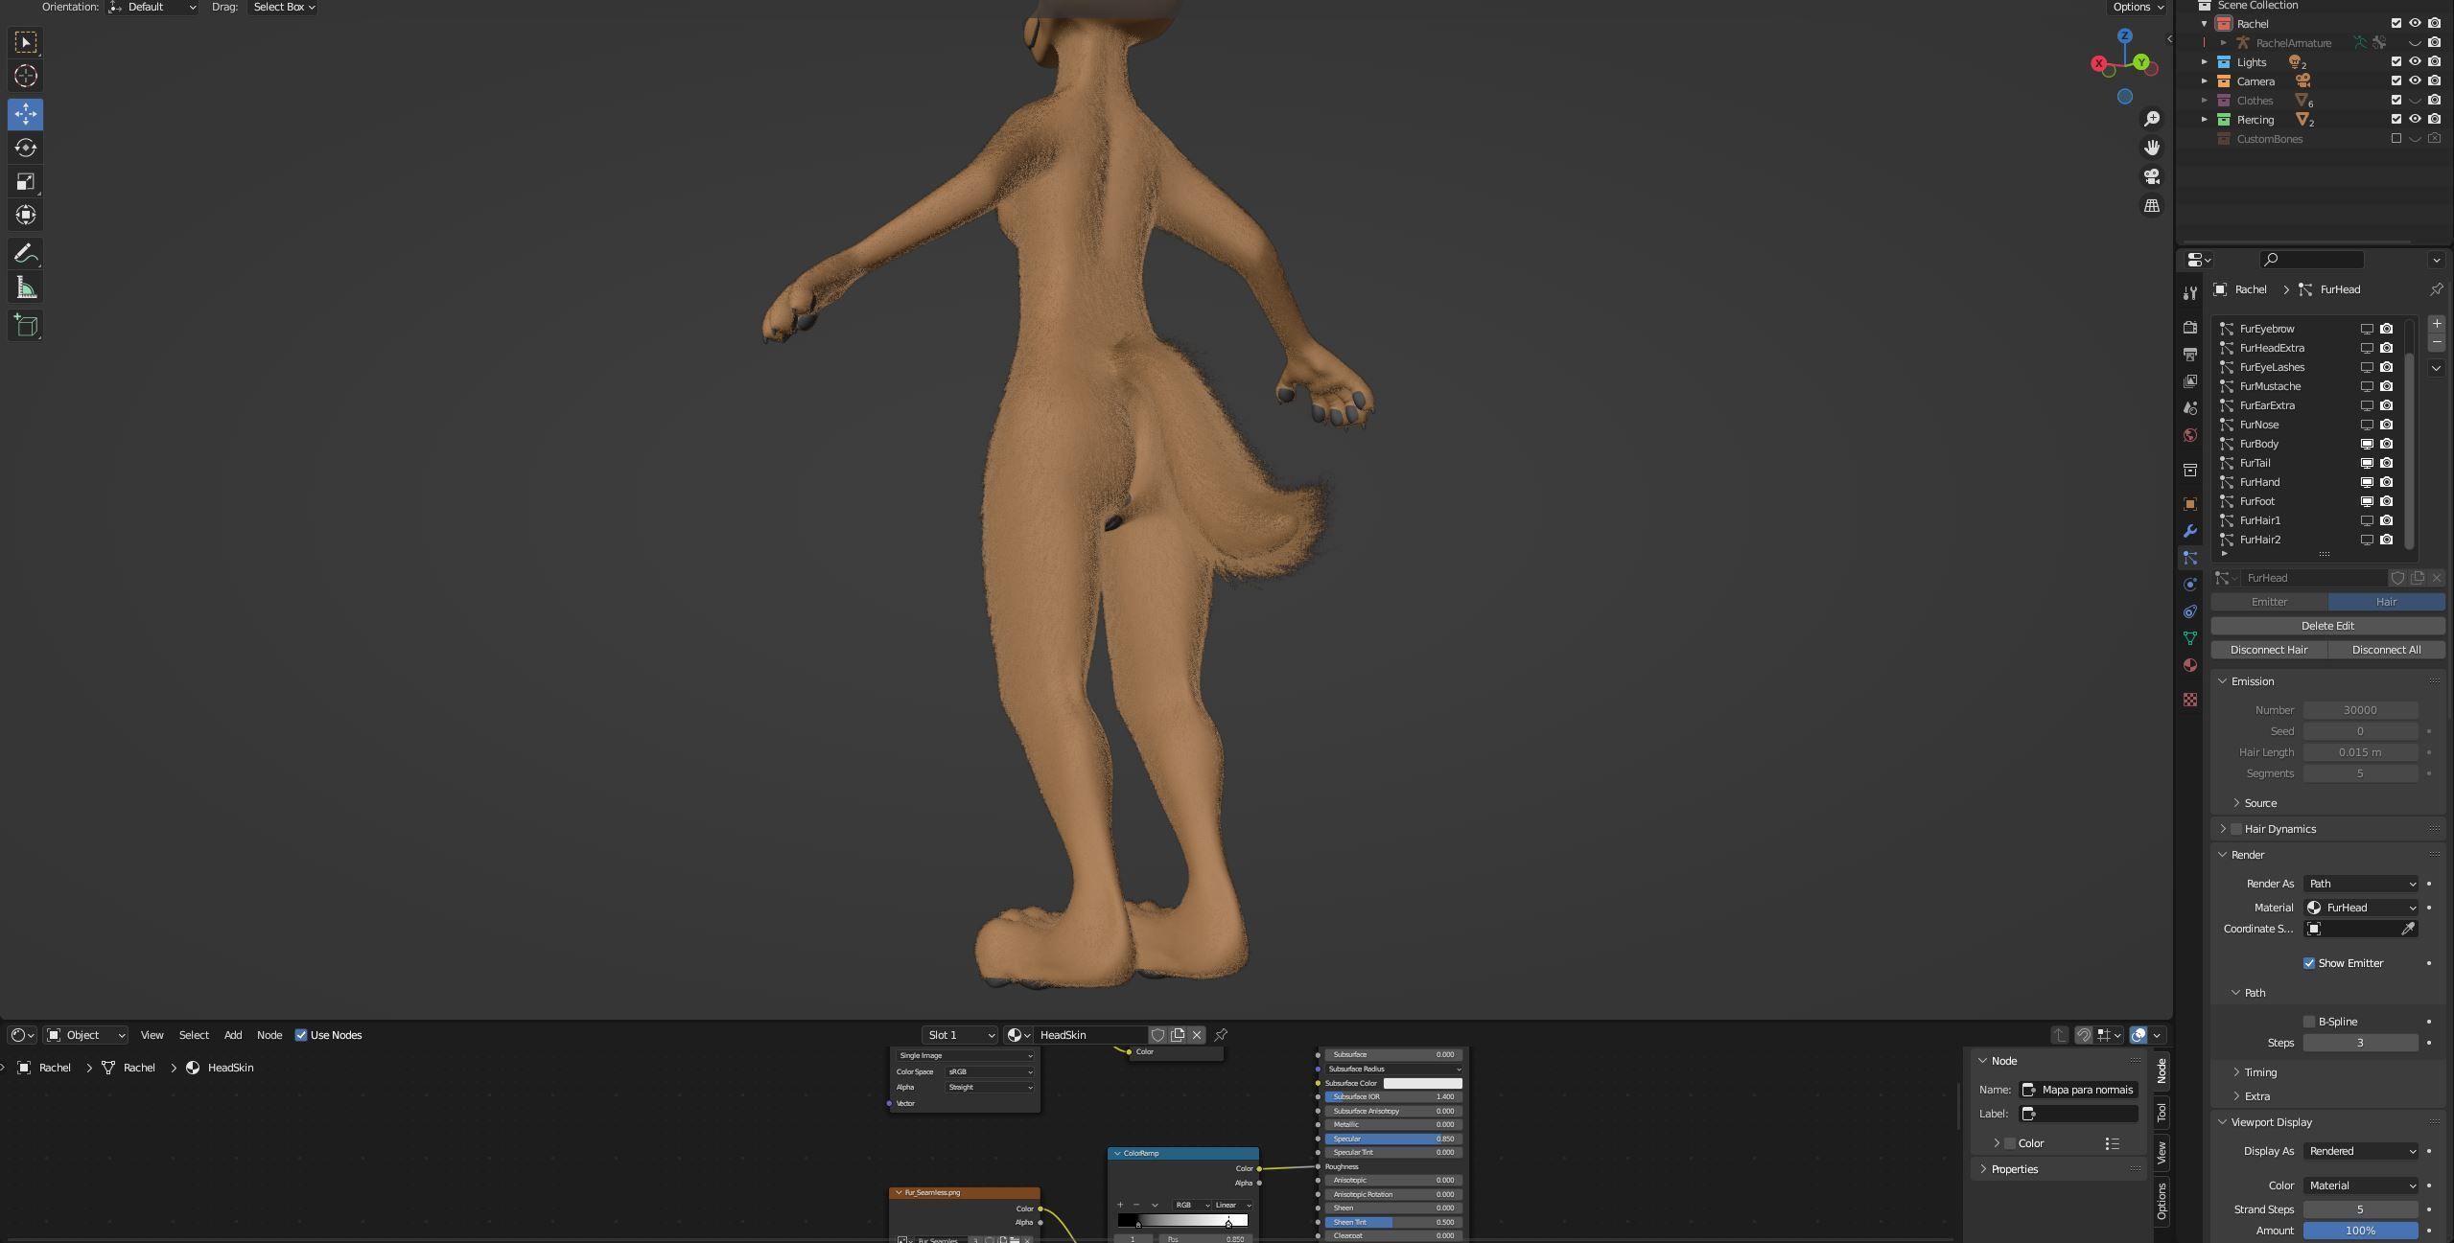Open the node editor View menu
This screenshot has height=1243, width=2454.
pos(152,1035)
